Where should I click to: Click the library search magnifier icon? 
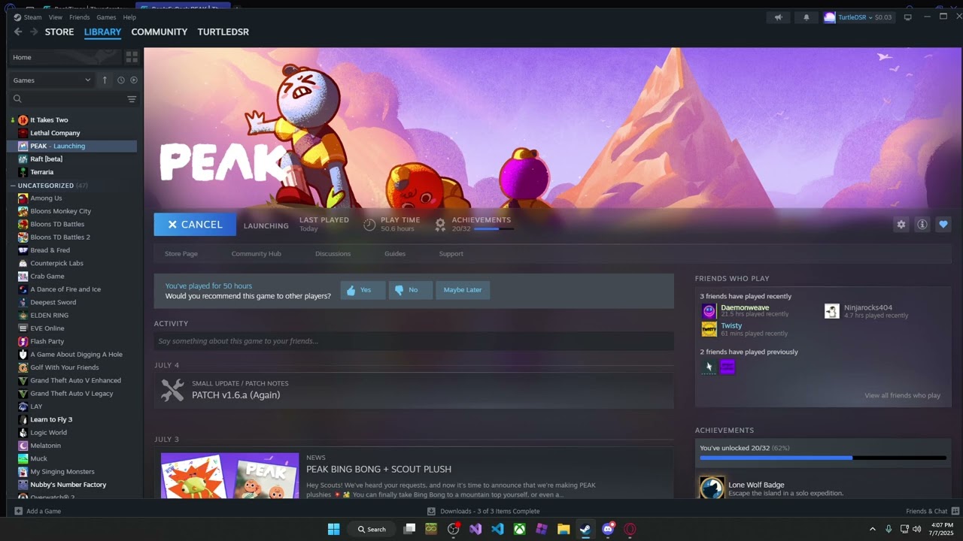pos(17,98)
